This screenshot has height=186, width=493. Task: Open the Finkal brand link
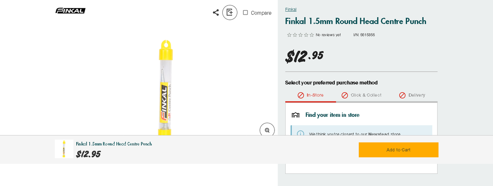tap(291, 9)
